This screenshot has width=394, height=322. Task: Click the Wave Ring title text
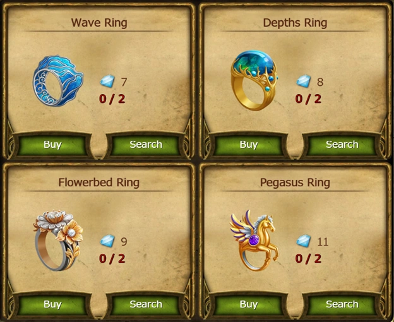coord(99,23)
